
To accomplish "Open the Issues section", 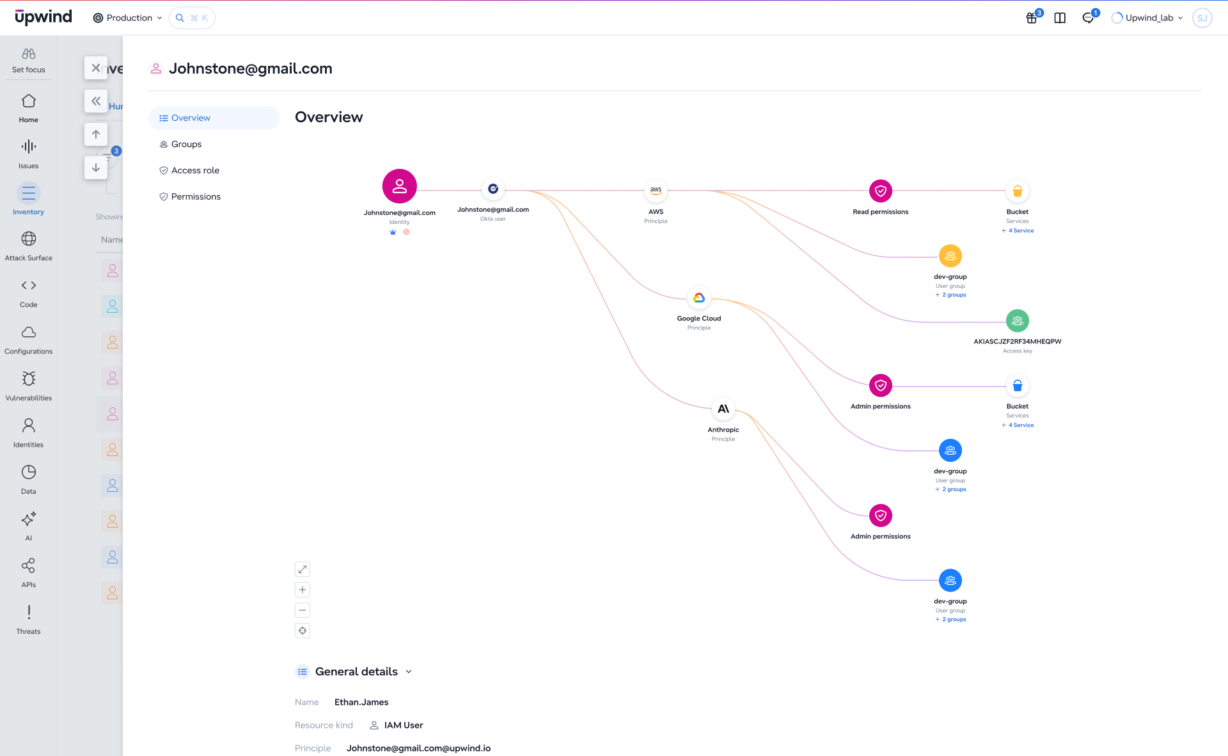I will coord(29,154).
